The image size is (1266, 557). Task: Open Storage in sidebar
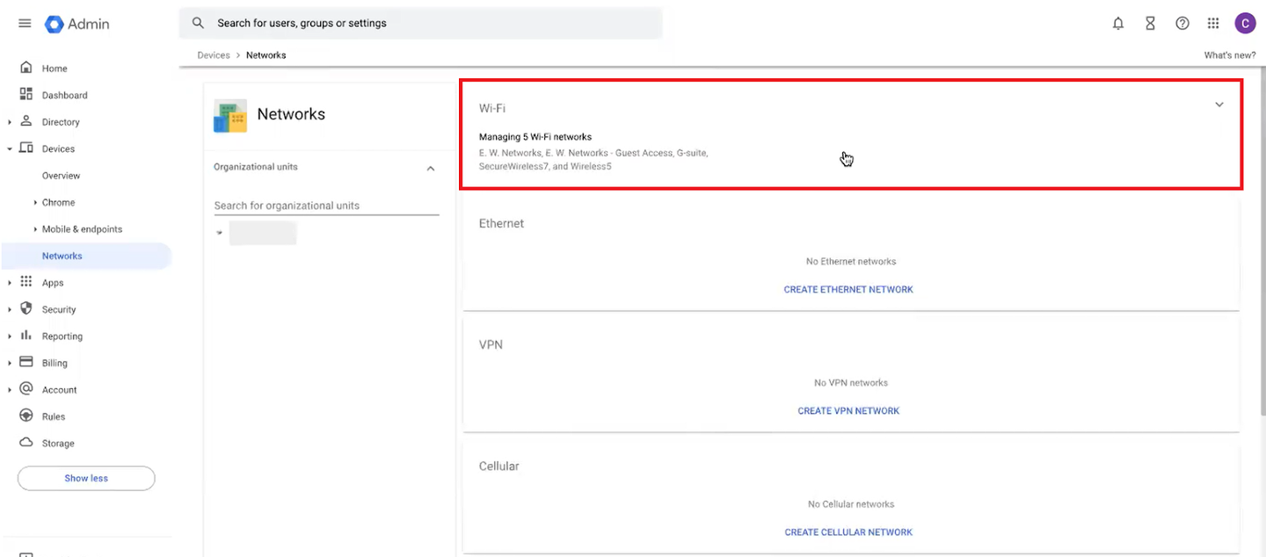click(58, 444)
